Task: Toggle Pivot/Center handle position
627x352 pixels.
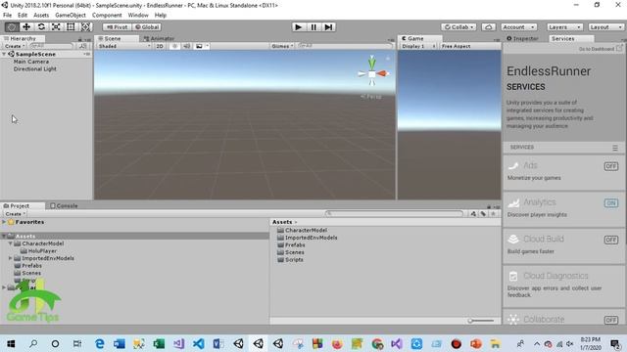Action: 118,27
